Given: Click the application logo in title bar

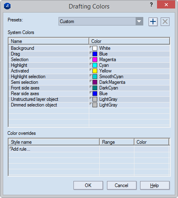Looking at the screenshot, I should 7,6.
